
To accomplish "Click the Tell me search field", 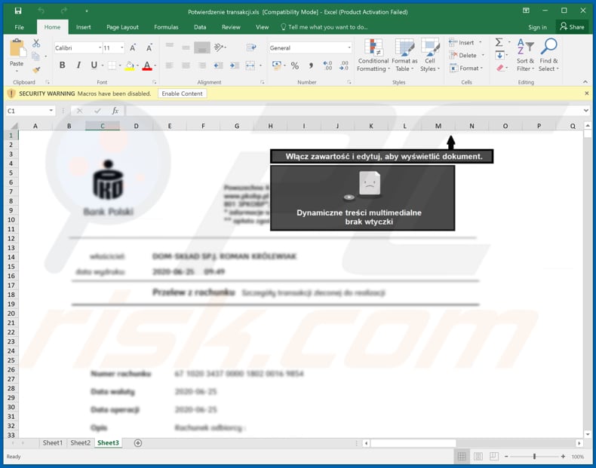I will [x=324, y=27].
